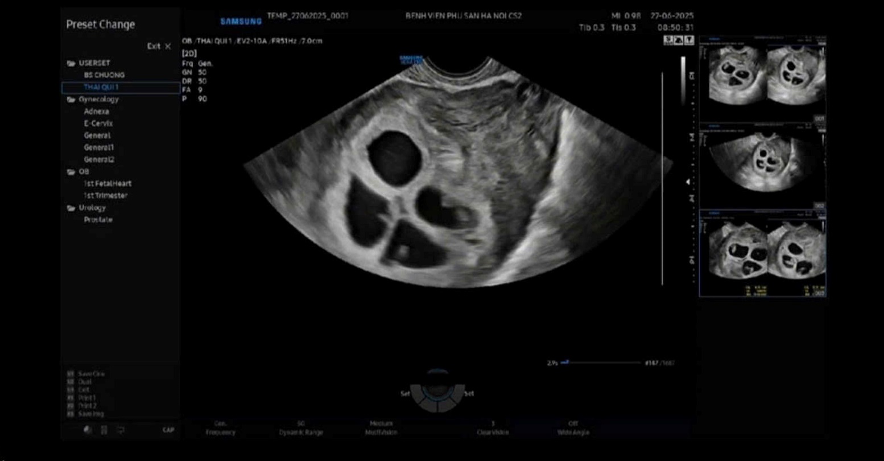Screen dimensions: 884x461
Task: Click the middle icon above thumbnail strip
Action: [679, 40]
